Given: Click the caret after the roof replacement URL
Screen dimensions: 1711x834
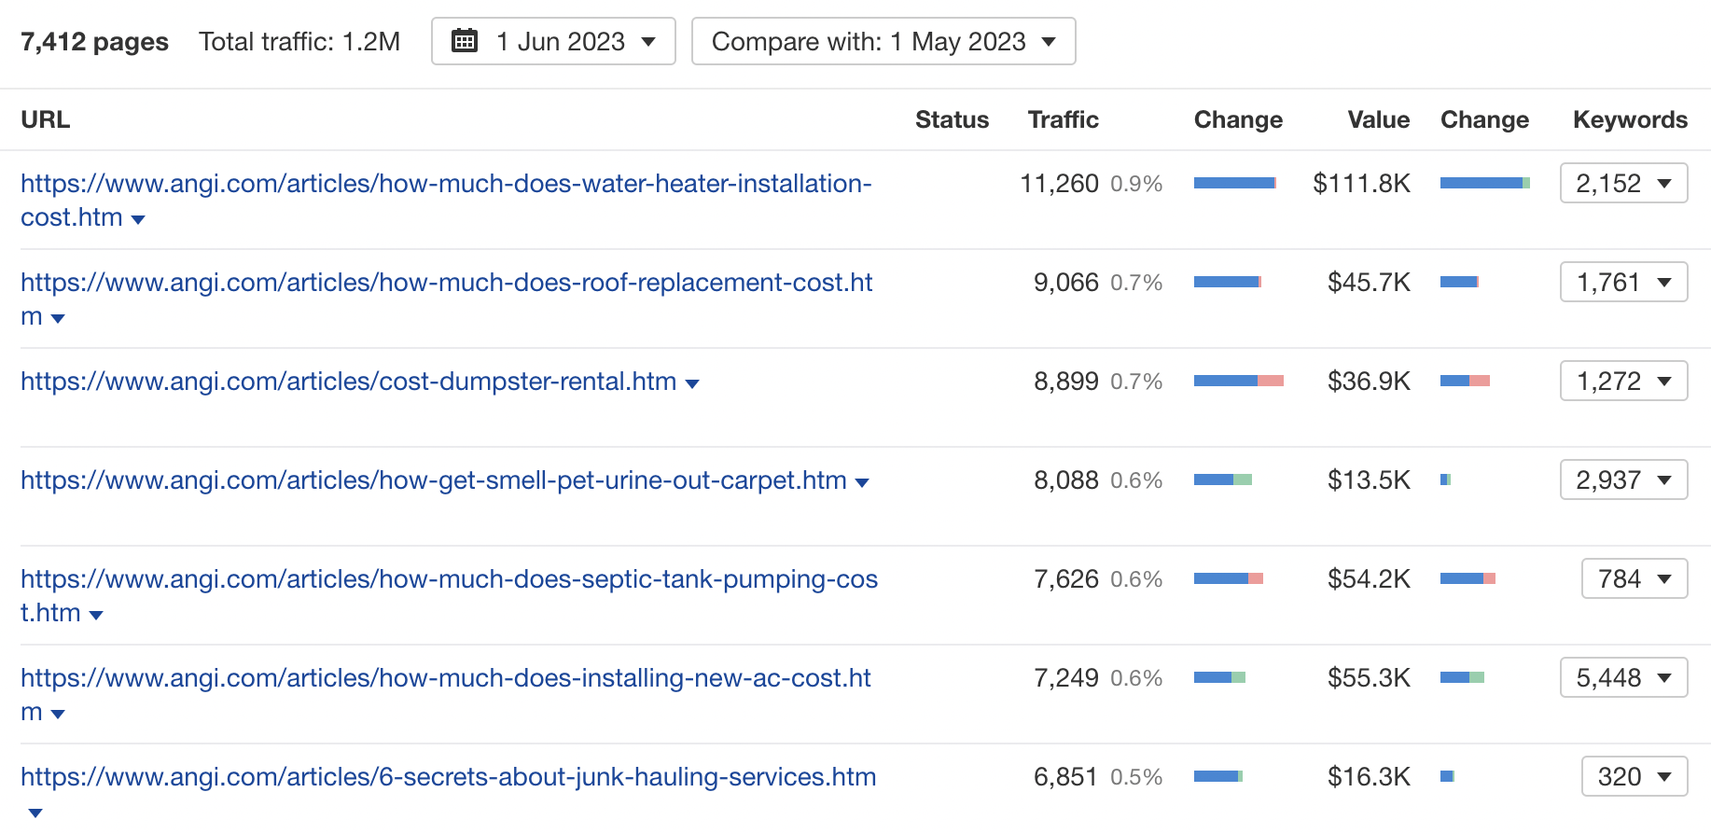Looking at the screenshot, I should (58, 319).
